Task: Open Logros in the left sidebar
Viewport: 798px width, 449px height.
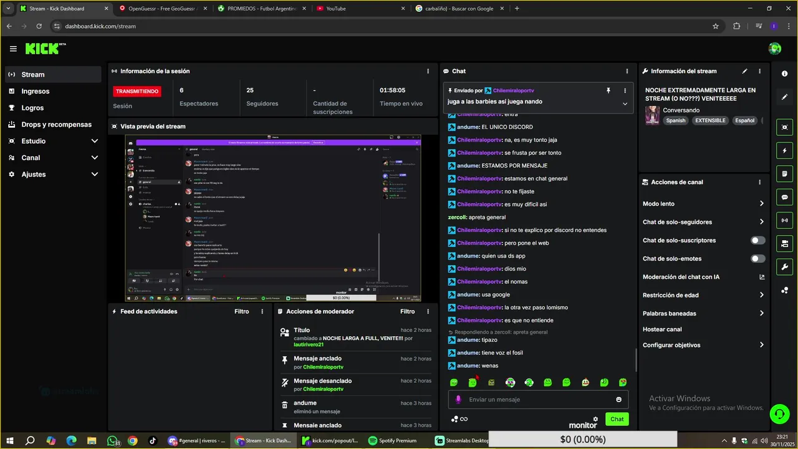Action: 52,108
